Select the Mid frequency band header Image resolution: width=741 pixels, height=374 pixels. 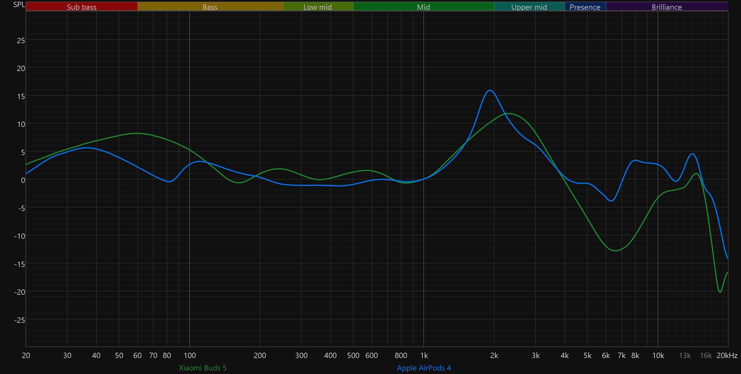[x=423, y=7]
